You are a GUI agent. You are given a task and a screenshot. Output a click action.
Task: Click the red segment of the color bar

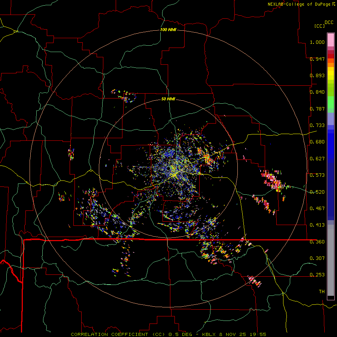tap(331, 56)
